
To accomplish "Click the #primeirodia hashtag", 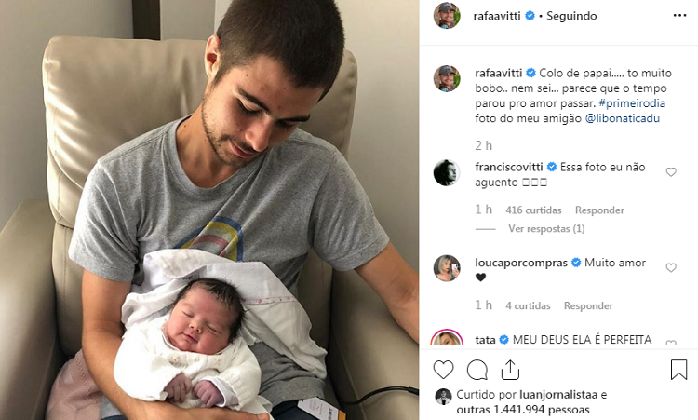I will 632,103.
